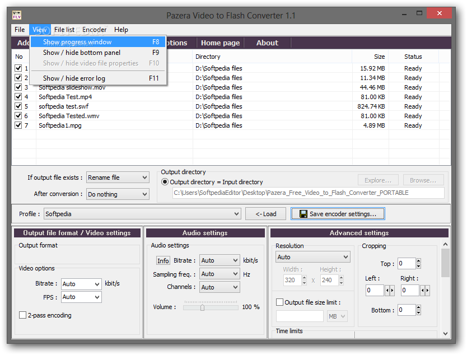Click the cropping Right value field

point(410,291)
